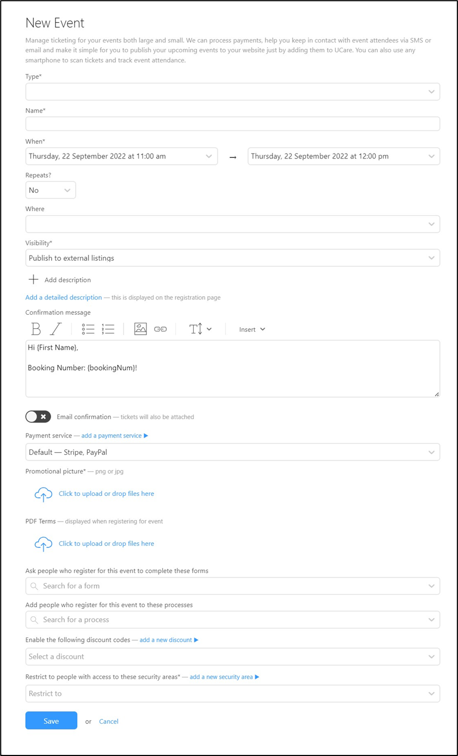Expand the event Type dropdown
The image size is (458, 756).
pyautogui.click(x=232, y=92)
